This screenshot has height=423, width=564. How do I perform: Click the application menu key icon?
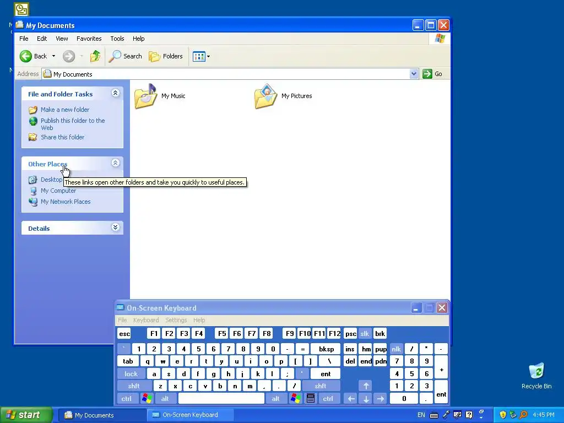pyautogui.click(x=311, y=399)
